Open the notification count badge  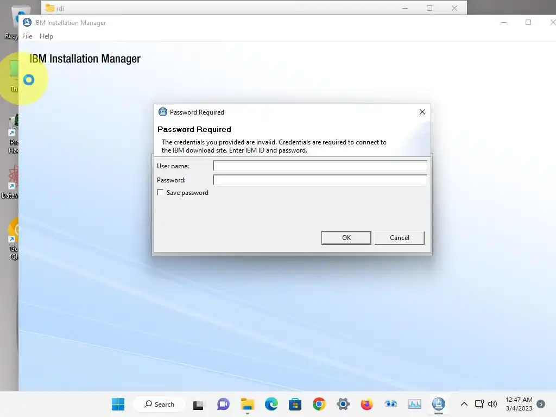(x=541, y=404)
